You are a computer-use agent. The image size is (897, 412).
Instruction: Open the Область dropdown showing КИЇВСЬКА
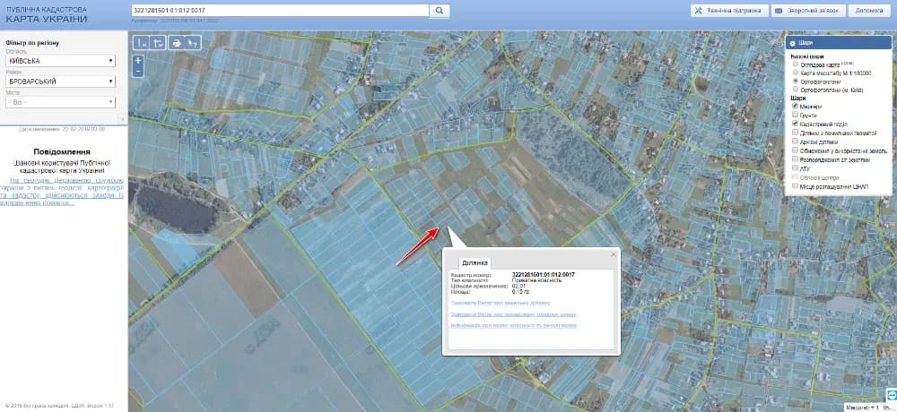[61, 61]
